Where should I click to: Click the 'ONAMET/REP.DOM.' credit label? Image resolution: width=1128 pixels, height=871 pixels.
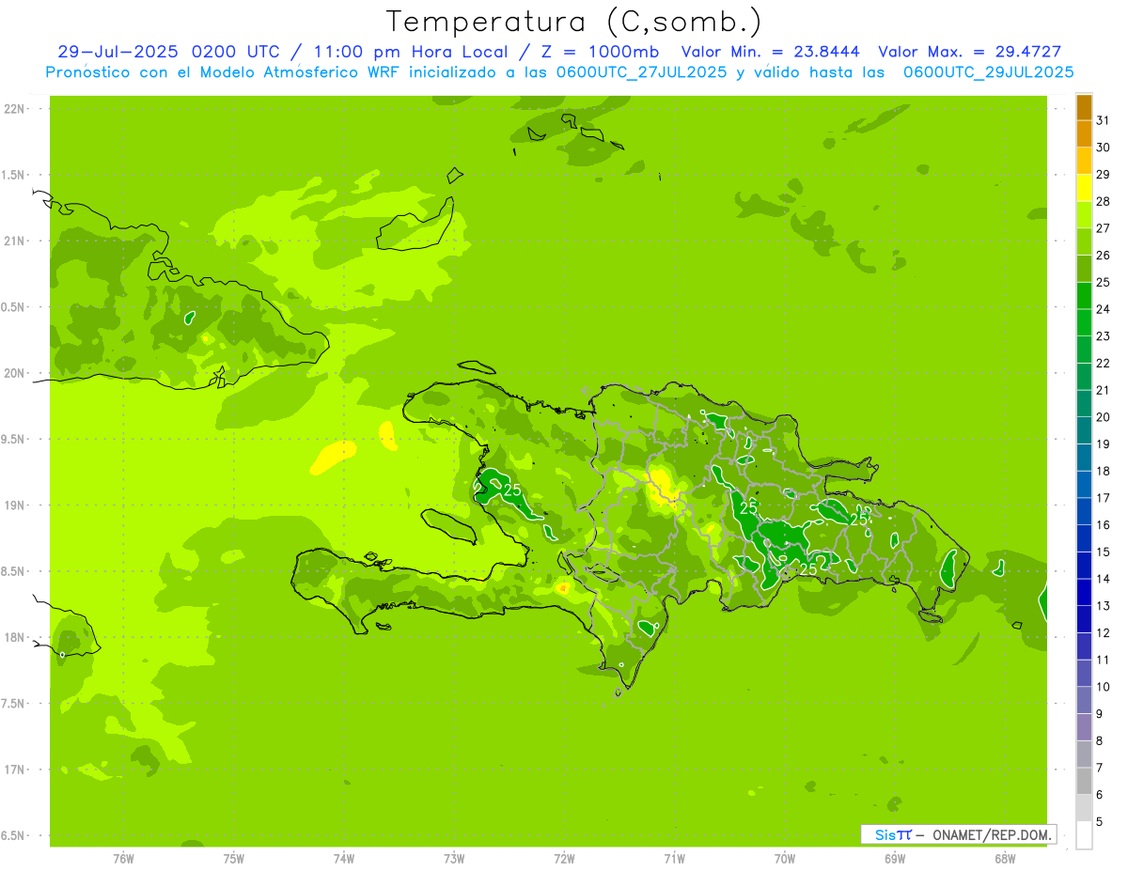pos(992,834)
